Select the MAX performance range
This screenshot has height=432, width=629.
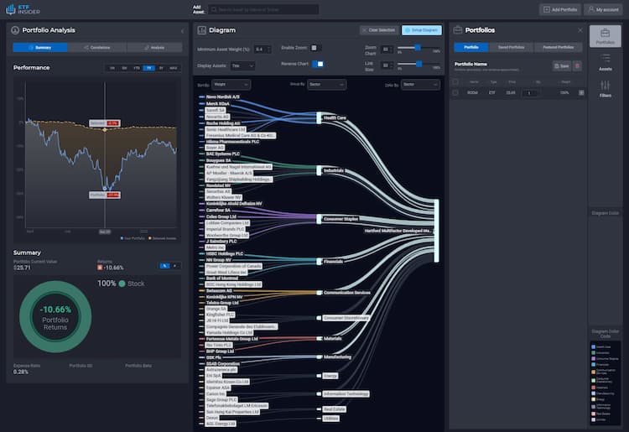(174, 68)
